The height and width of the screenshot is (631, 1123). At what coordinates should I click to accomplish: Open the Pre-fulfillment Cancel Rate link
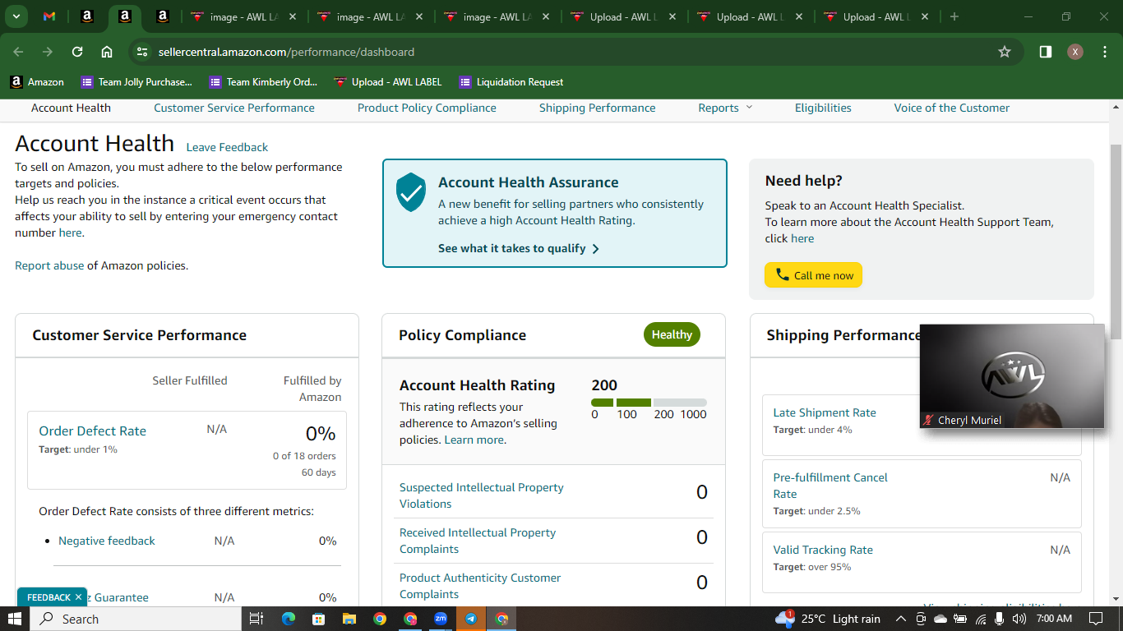(x=830, y=486)
